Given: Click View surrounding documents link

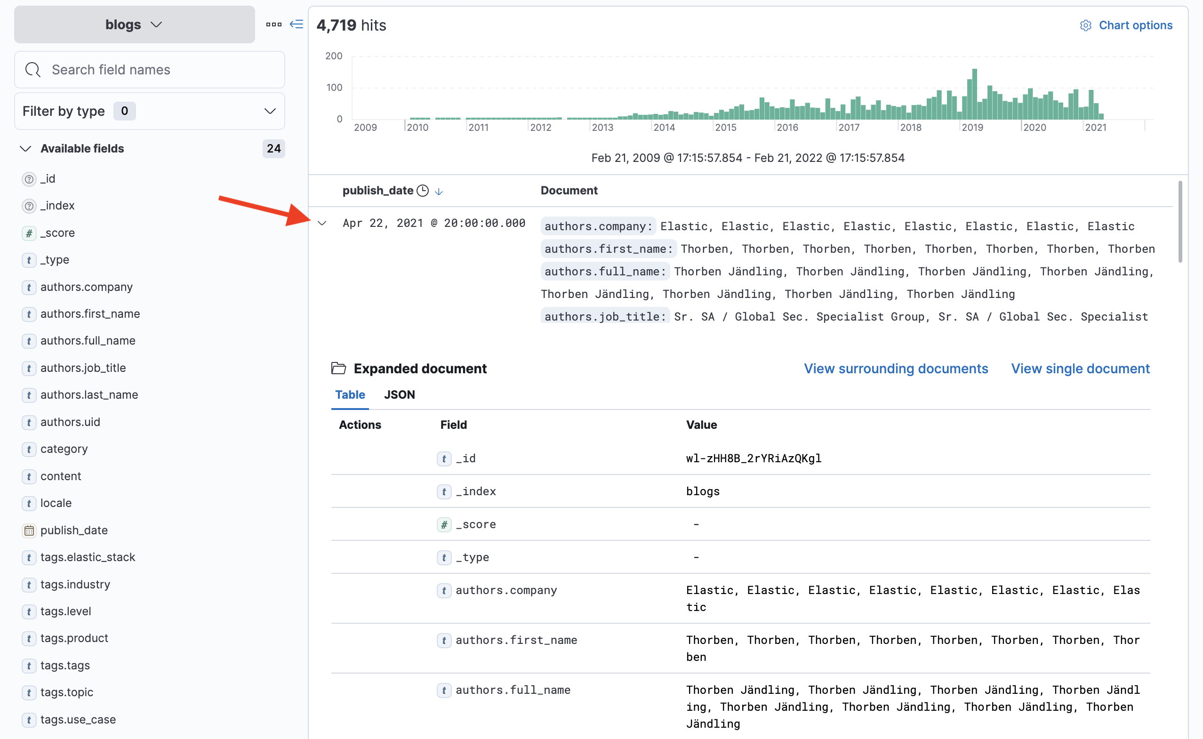Looking at the screenshot, I should (x=896, y=369).
